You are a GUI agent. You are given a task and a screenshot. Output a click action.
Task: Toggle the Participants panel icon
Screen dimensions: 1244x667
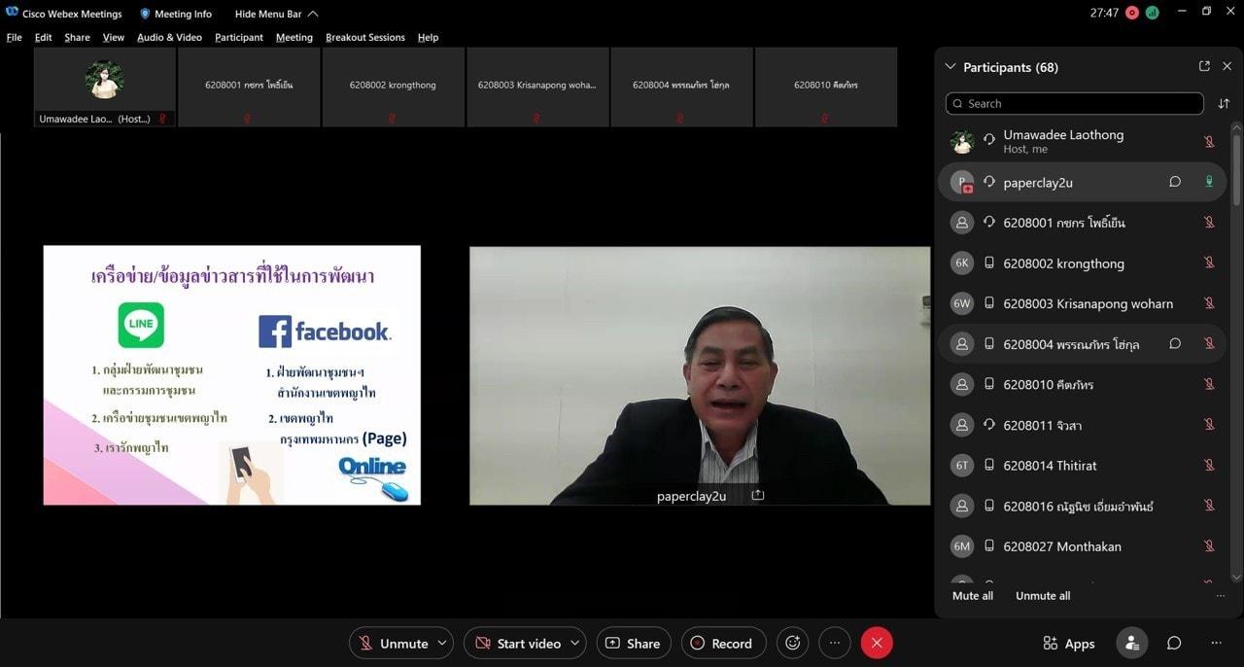1131,643
